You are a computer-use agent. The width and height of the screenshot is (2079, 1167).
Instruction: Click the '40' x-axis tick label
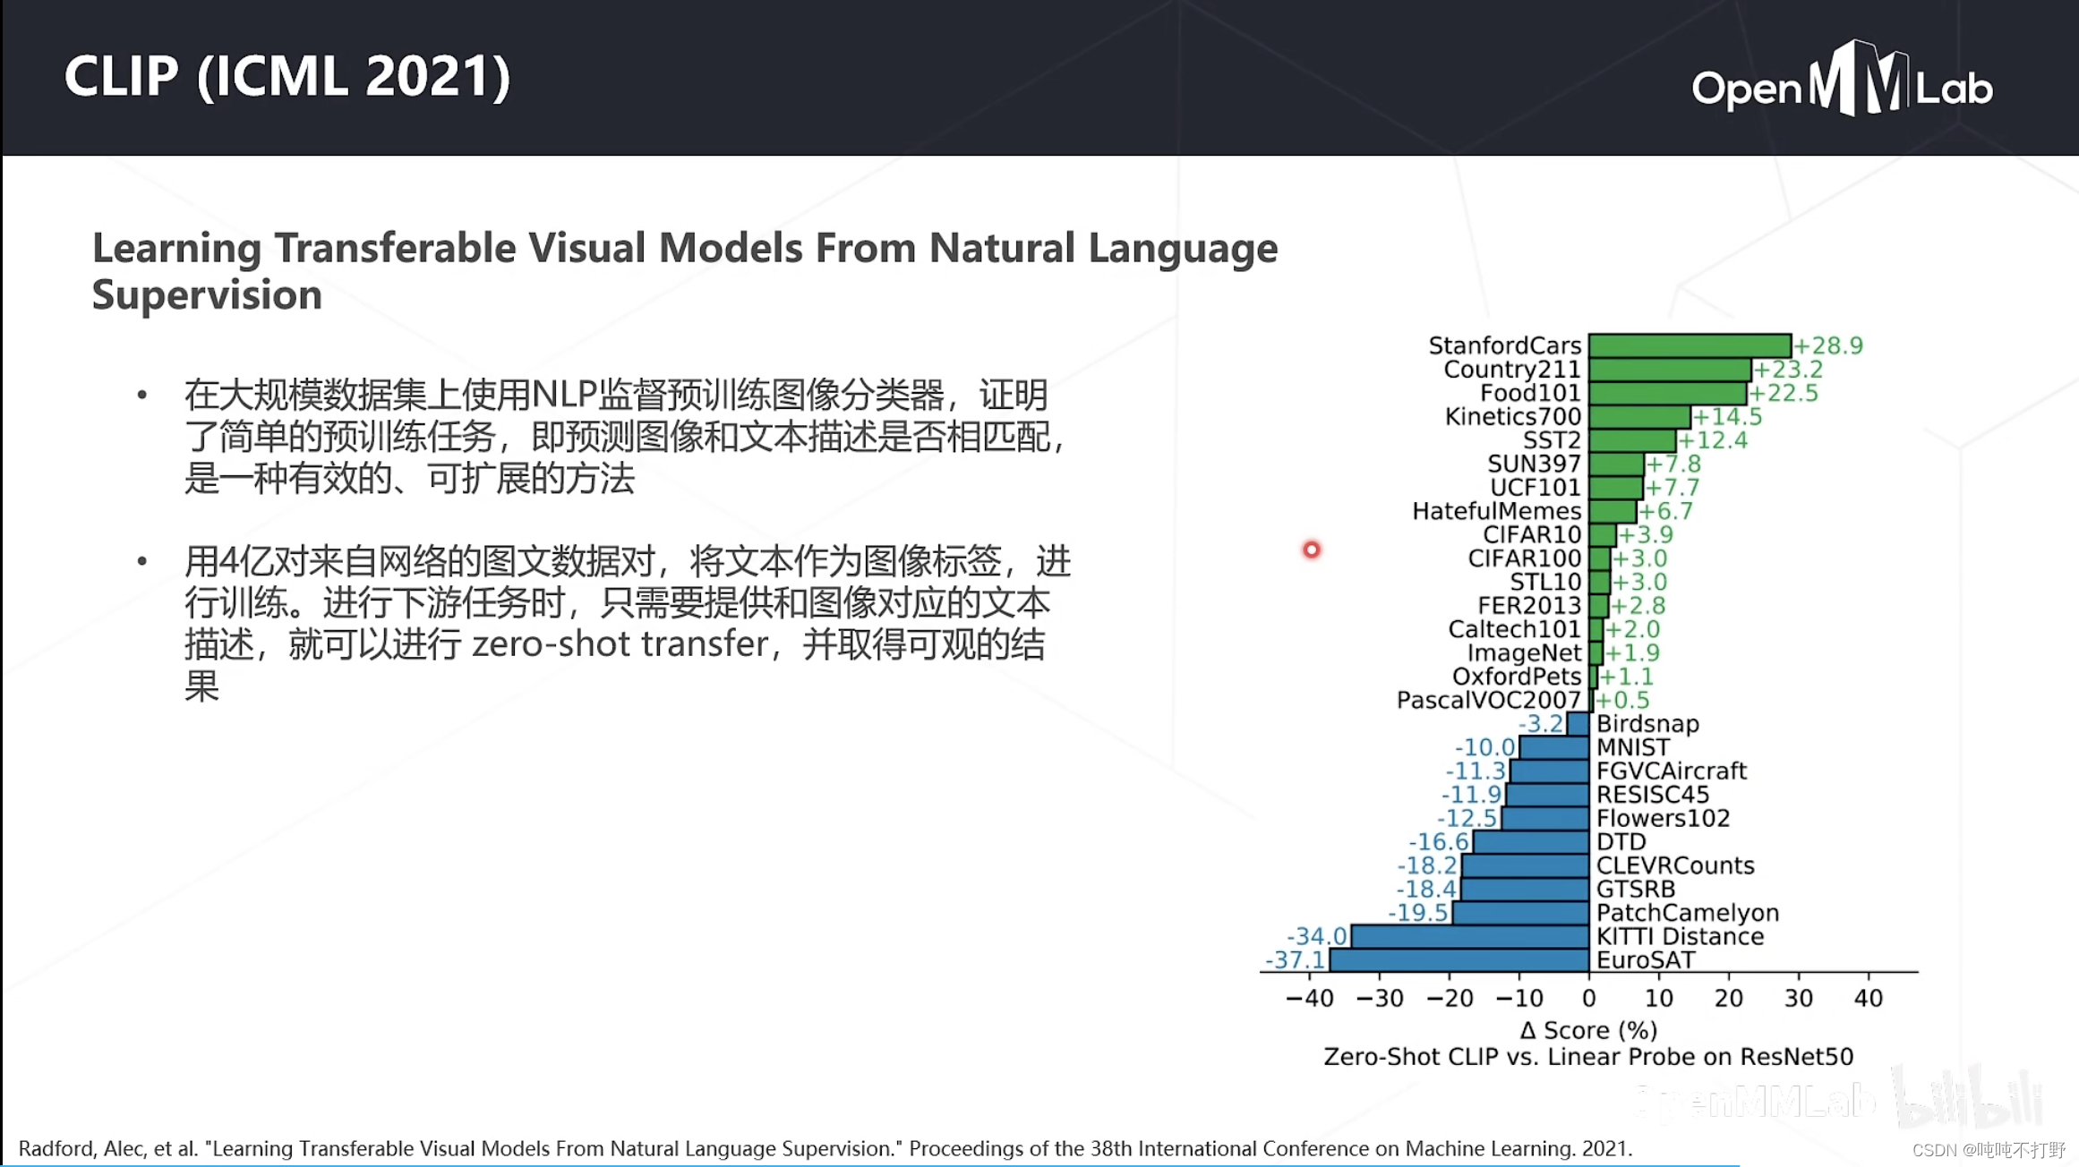(x=1869, y=998)
